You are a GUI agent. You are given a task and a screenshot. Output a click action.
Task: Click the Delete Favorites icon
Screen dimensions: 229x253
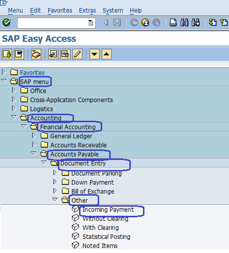coord(65,54)
